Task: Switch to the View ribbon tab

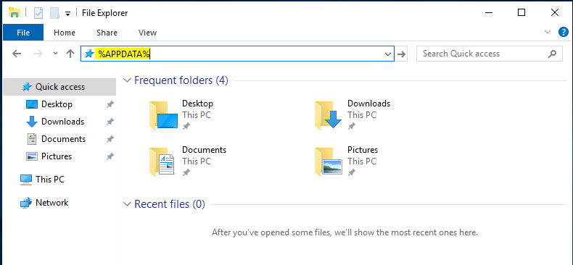Action: 148,33
